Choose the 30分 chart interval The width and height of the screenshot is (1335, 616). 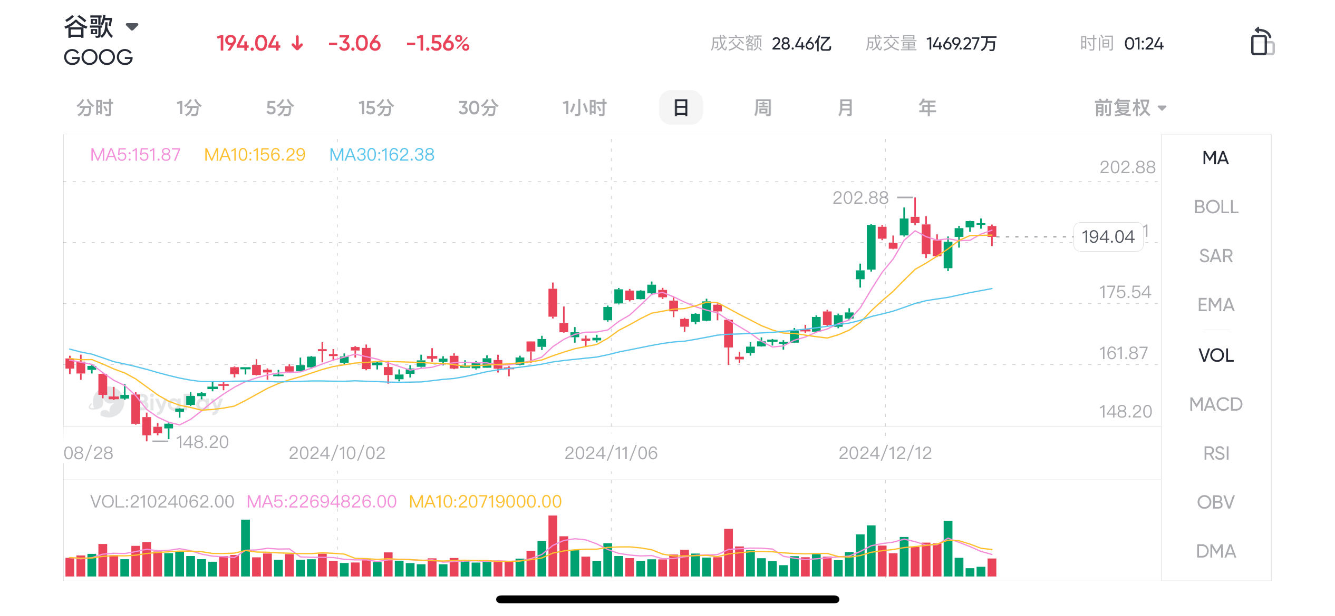[x=478, y=108]
